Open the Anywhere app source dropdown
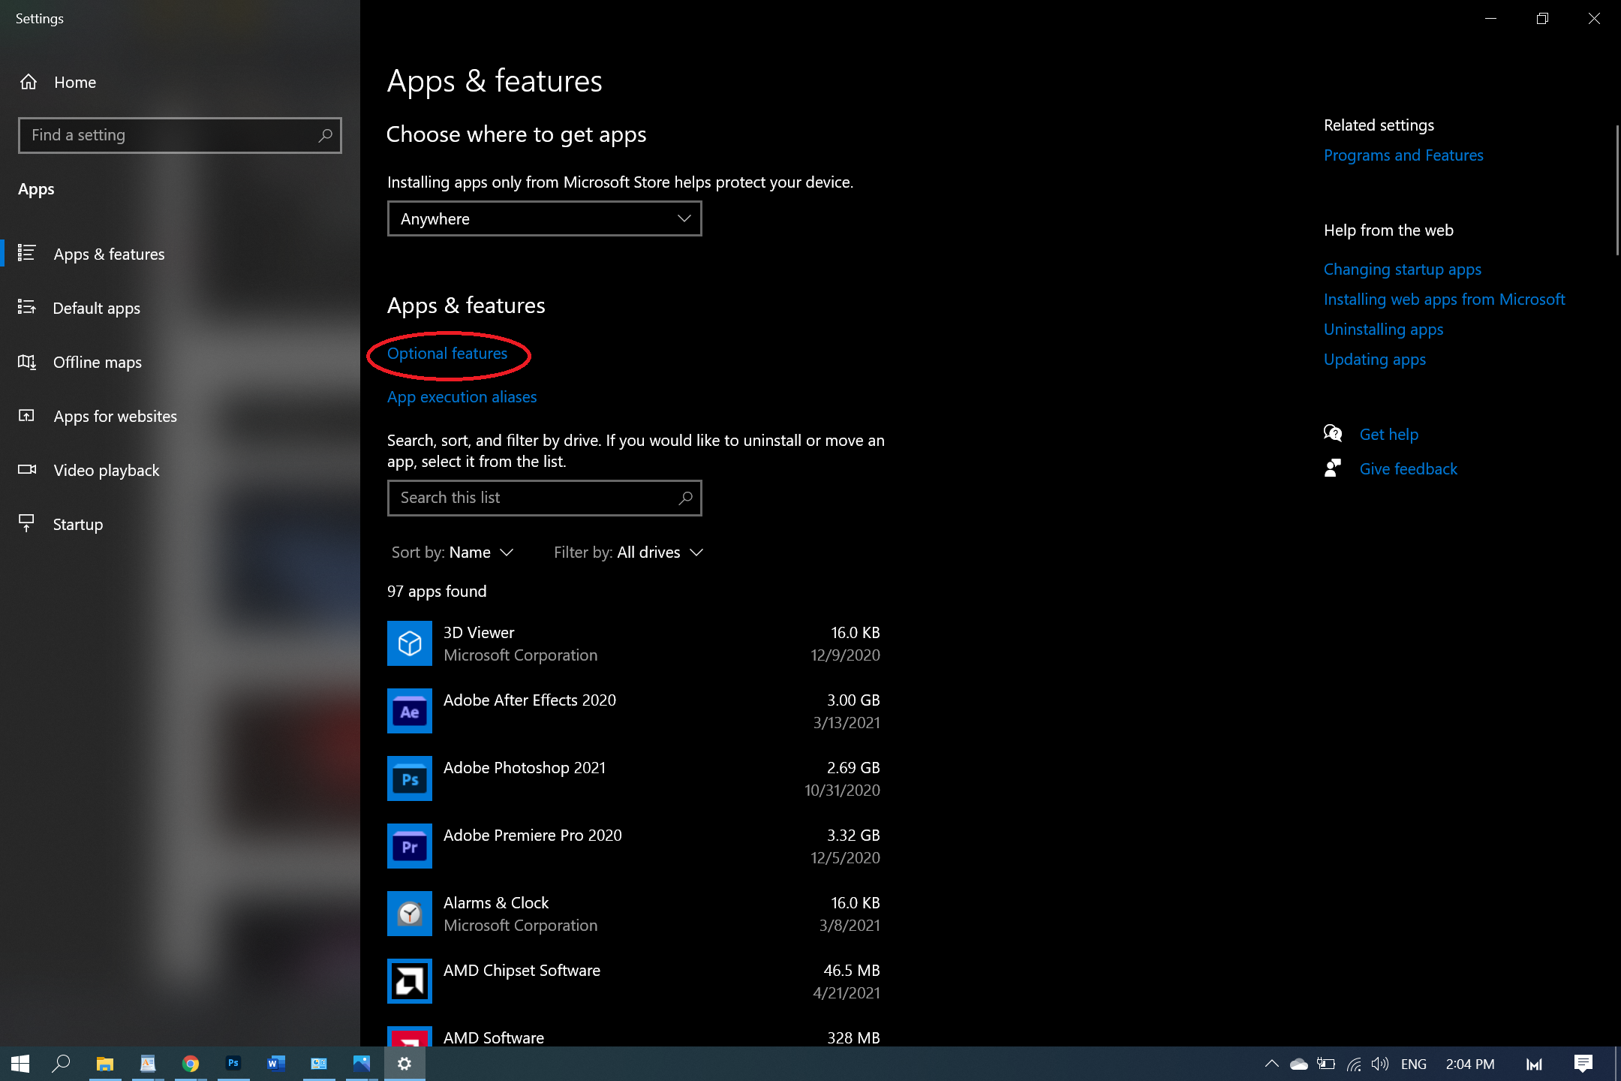 tap(545, 218)
